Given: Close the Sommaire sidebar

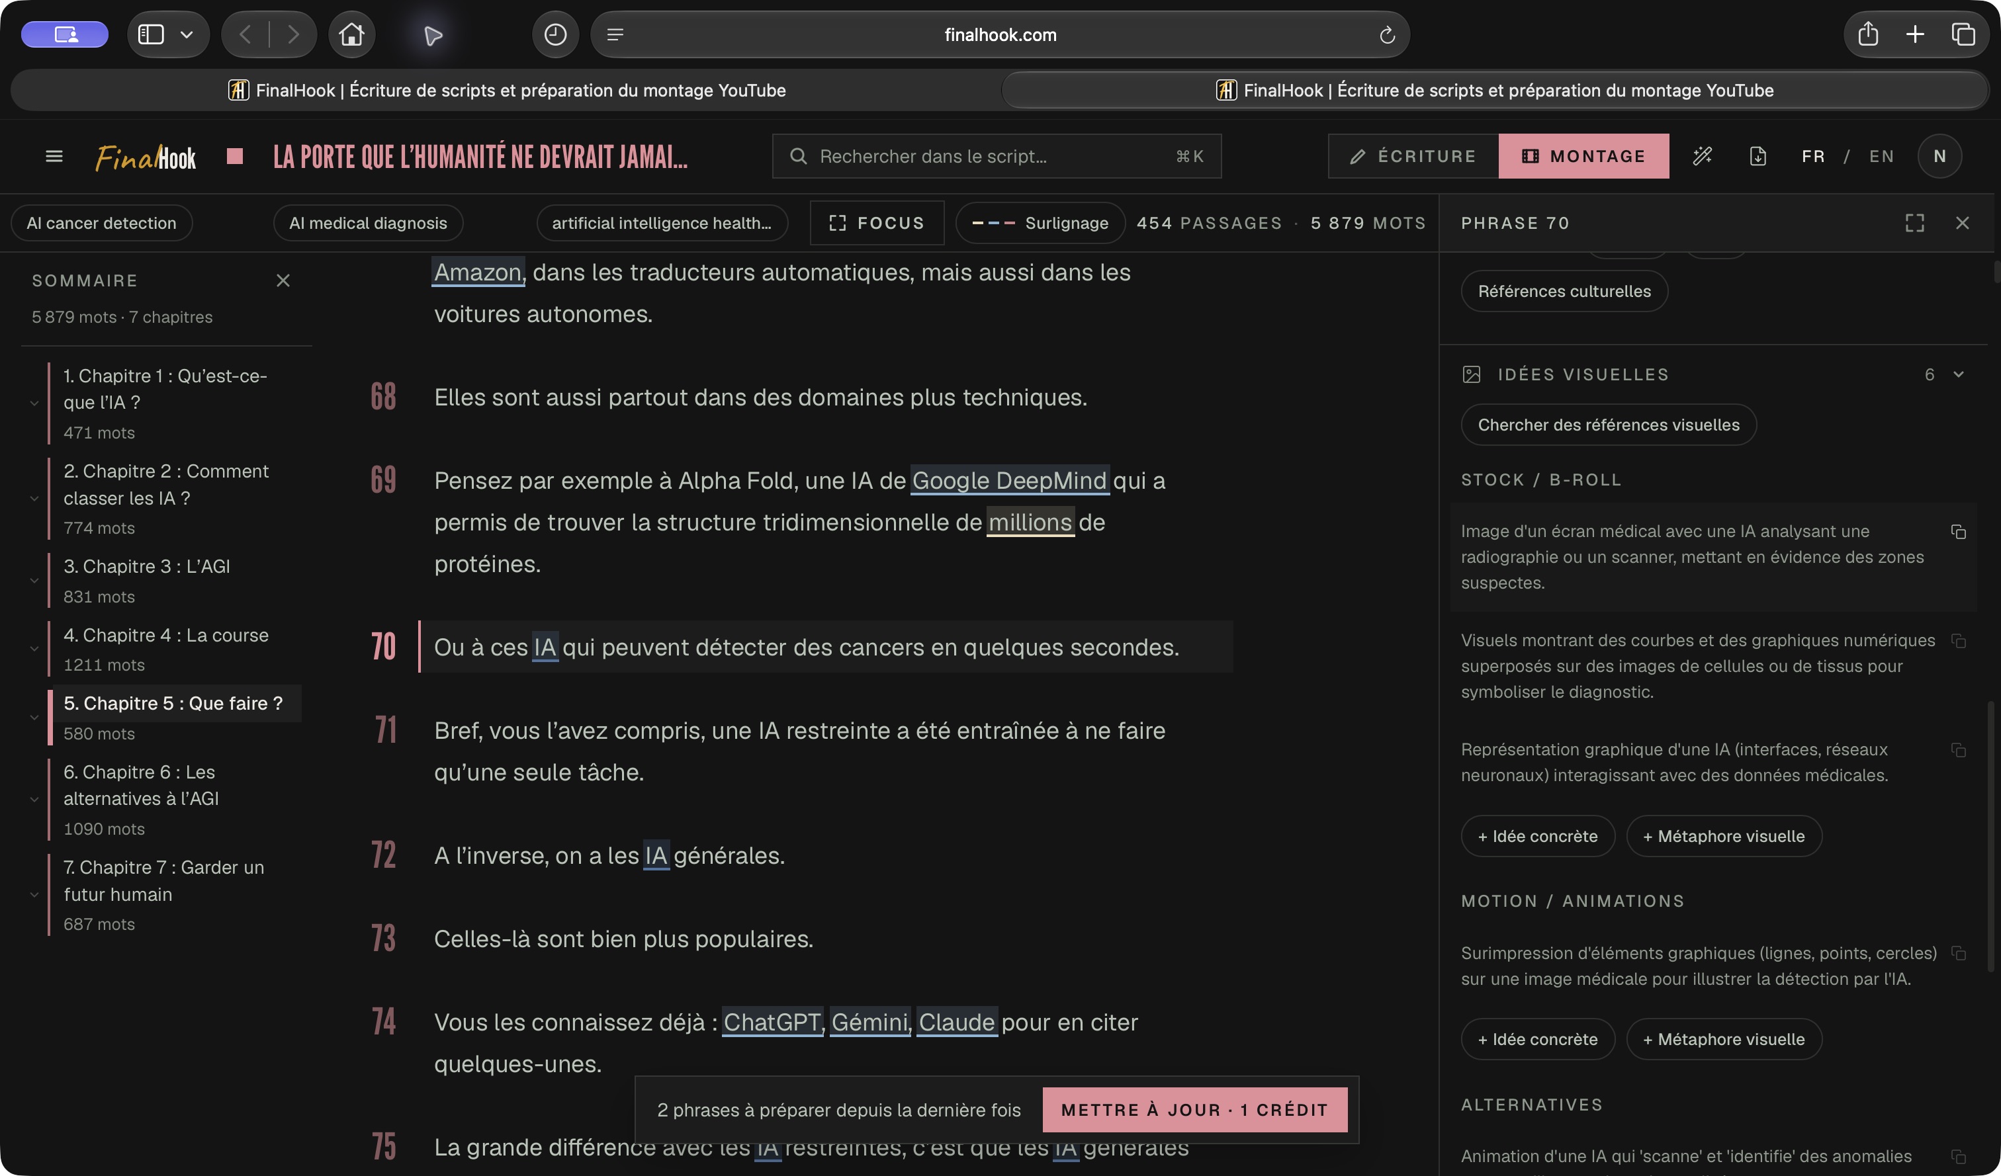Looking at the screenshot, I should pyautogui.click(x=283, y=280).
